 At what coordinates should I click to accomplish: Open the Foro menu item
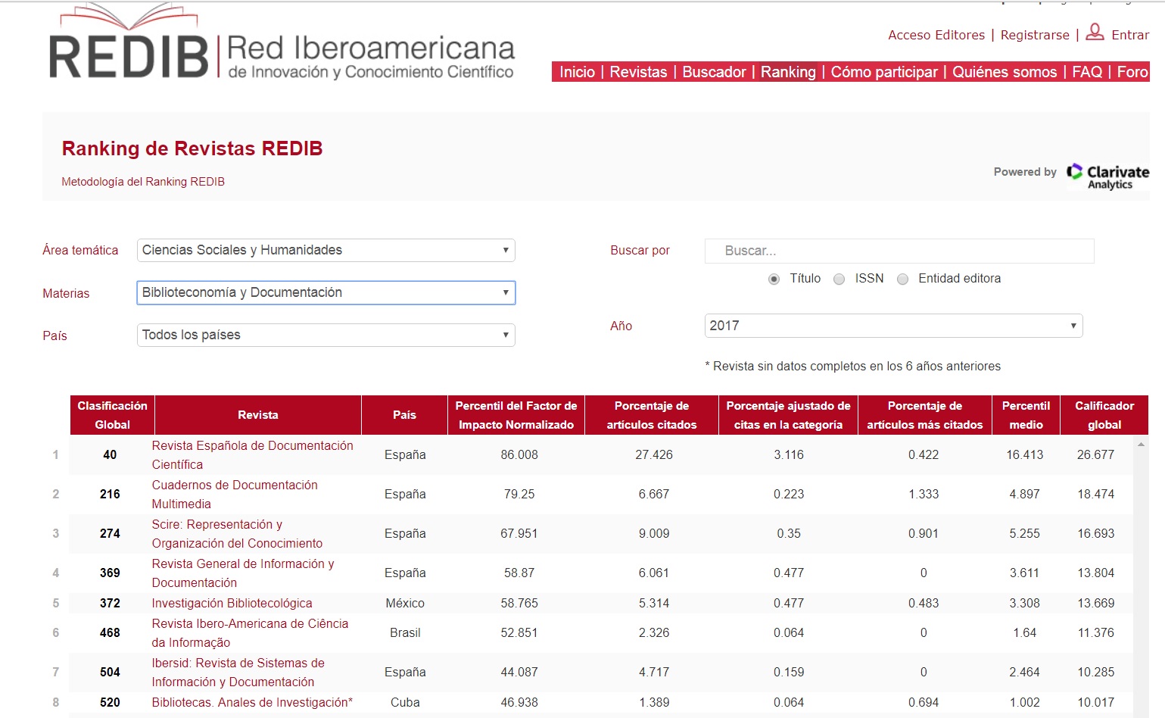(1132, 72)
